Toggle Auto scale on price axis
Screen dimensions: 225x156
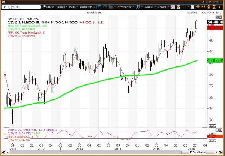click(211, 127)
